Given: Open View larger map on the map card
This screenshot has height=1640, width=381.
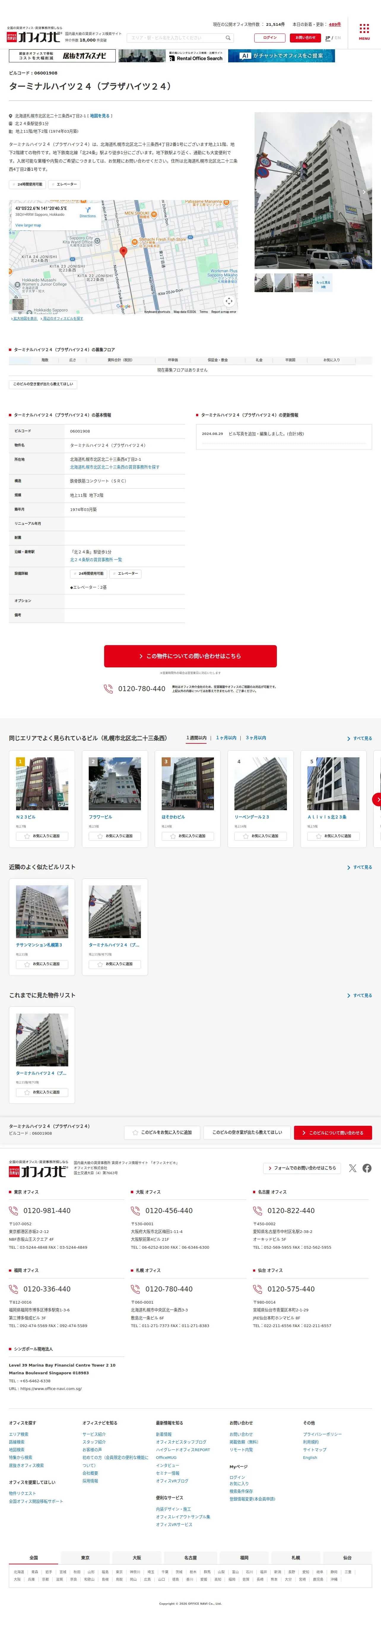Looking at the screenshot, I should click(x=28, y=225).
